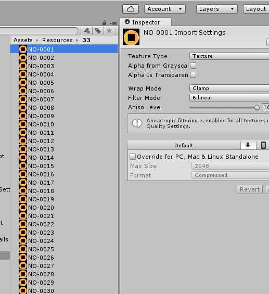Screen dimensions: 269x294
Task: Click the Aniso Level slider handle
Action: click(257, 108)
